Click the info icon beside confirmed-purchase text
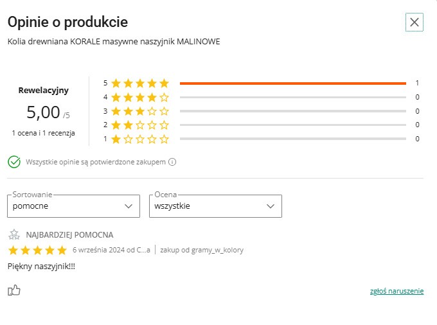The image size is (437, 325). click(x=172, y=162)
